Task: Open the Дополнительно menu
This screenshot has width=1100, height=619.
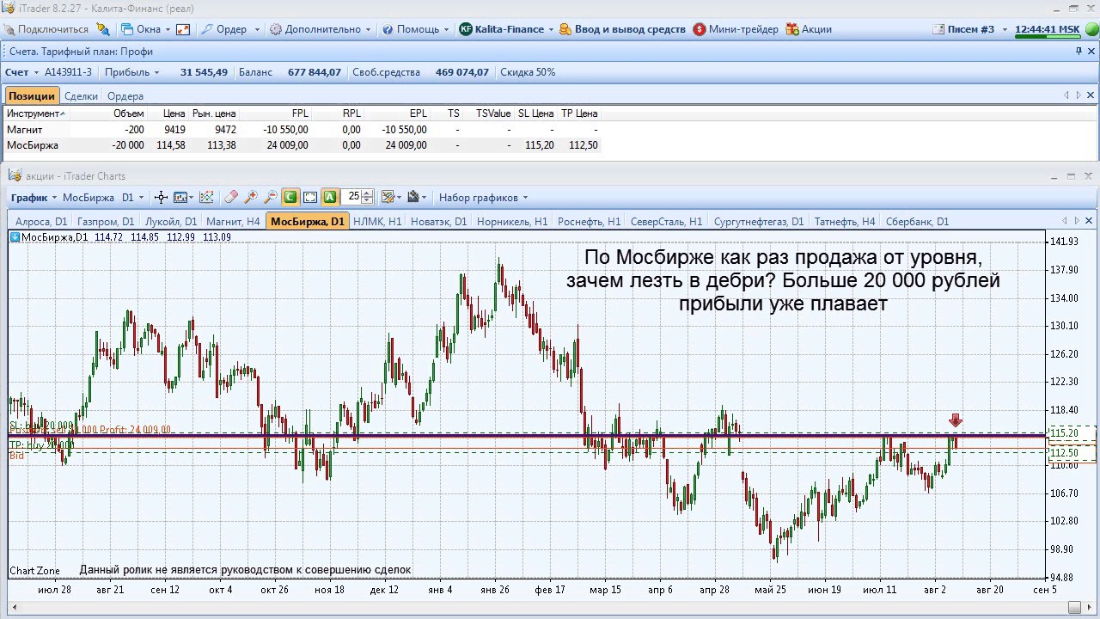Action: click(x=321, y=29)
